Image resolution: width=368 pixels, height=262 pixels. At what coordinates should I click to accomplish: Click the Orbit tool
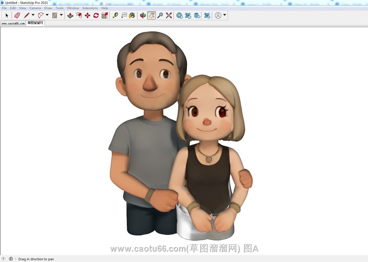(143, 15)
